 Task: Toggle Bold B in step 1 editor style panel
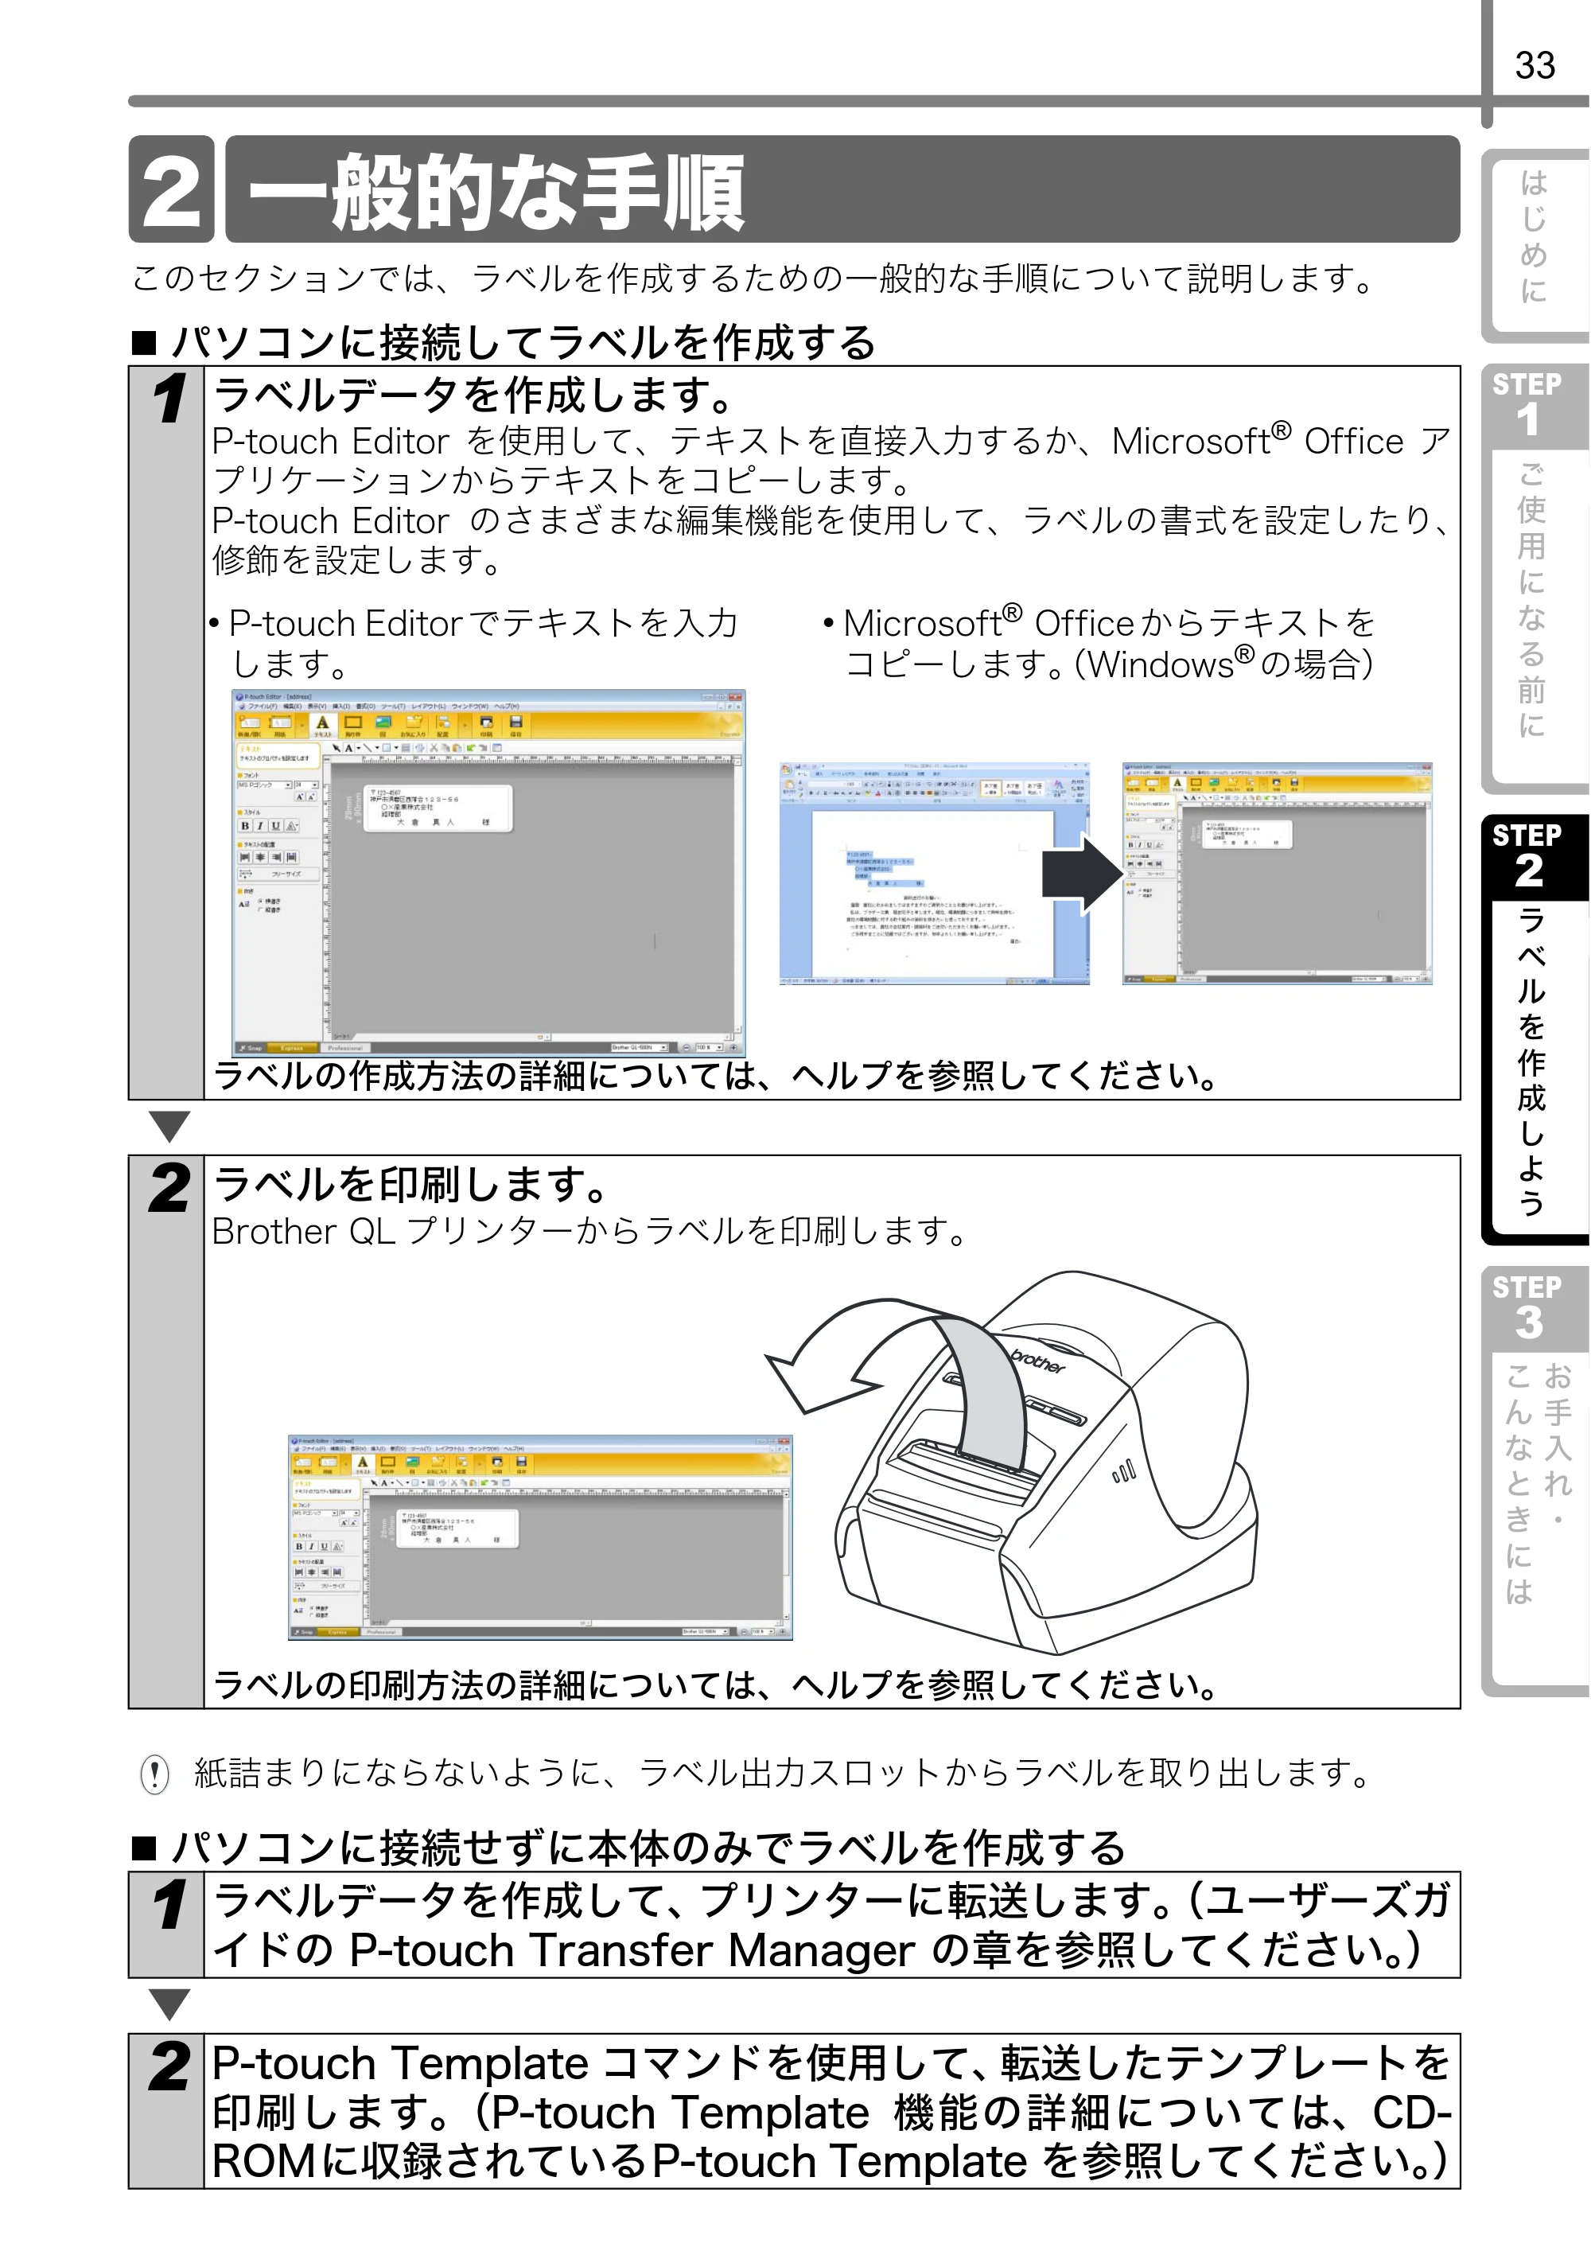(246, 826)
